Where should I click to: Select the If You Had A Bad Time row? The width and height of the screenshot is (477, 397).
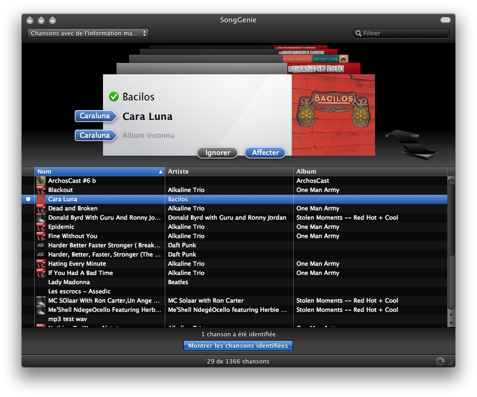point(234,273)
